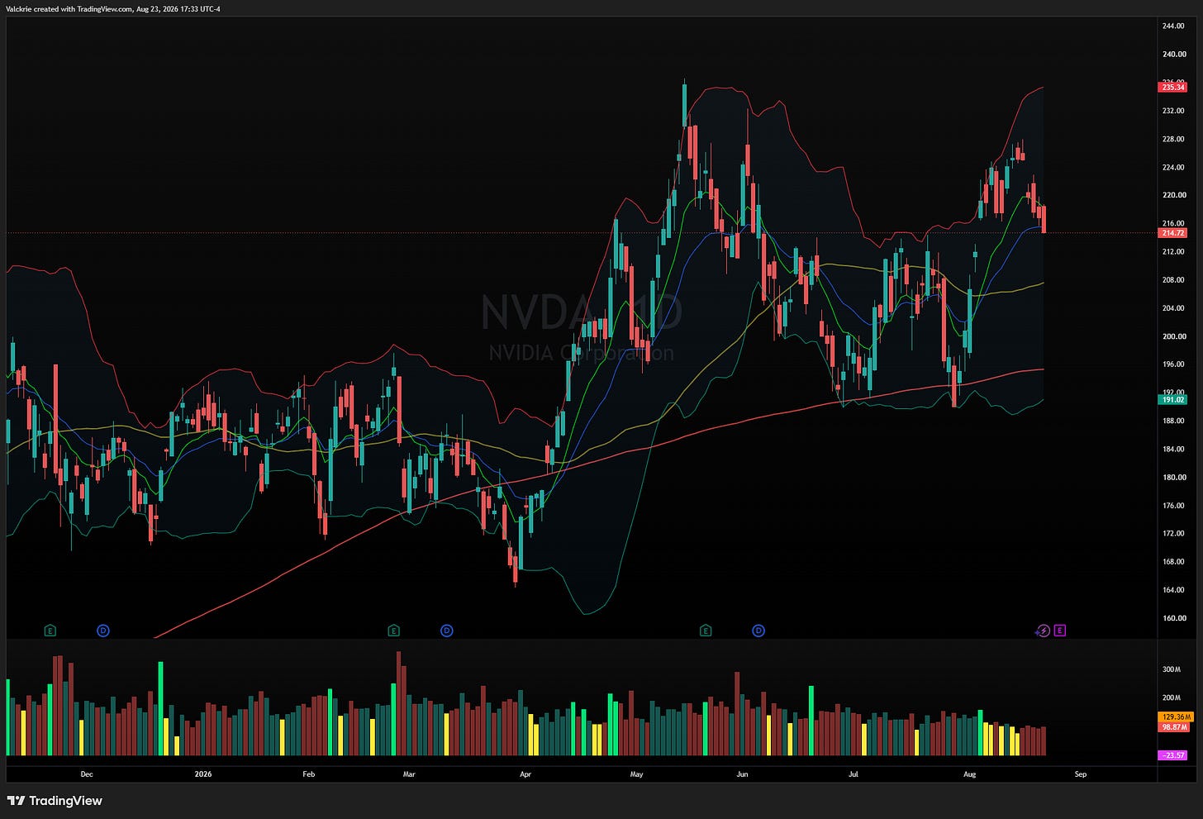Image resolution: width=1203 pixels, height=819 pixels.
Task: Click the '176.00' price axis label
Action: [1174, 505]
